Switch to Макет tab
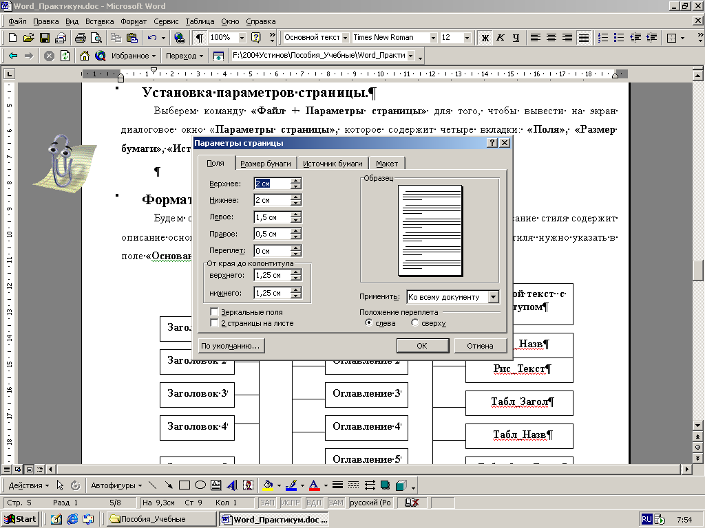Image resolution: width=705 pixels, height=528 pixels. click(x=387, y=164)
